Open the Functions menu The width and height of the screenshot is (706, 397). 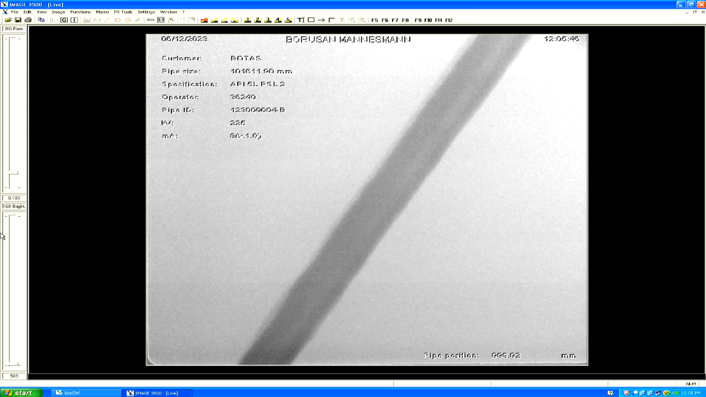tap(80, 12)
